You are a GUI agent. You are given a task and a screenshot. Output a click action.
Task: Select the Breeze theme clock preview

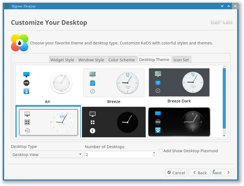pyautogui.click(x=128, y=83)
